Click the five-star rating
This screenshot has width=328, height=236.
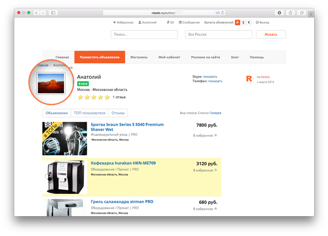[94, 97]
